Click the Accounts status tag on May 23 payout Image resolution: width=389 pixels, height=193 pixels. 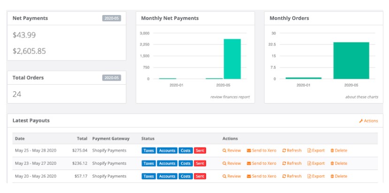click(x=167, y=163)
